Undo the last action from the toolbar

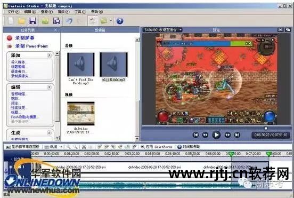69,21
